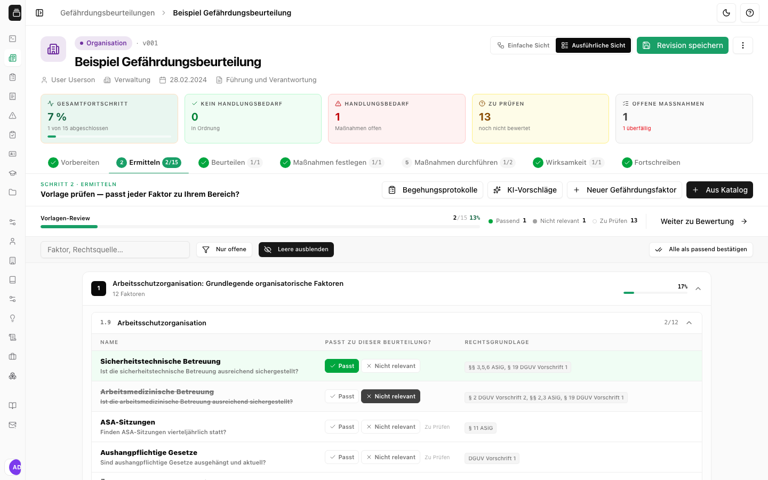768x480 pixels.
Task: Toggle the sidebar panel icon
Action: [x=39, y=13]
